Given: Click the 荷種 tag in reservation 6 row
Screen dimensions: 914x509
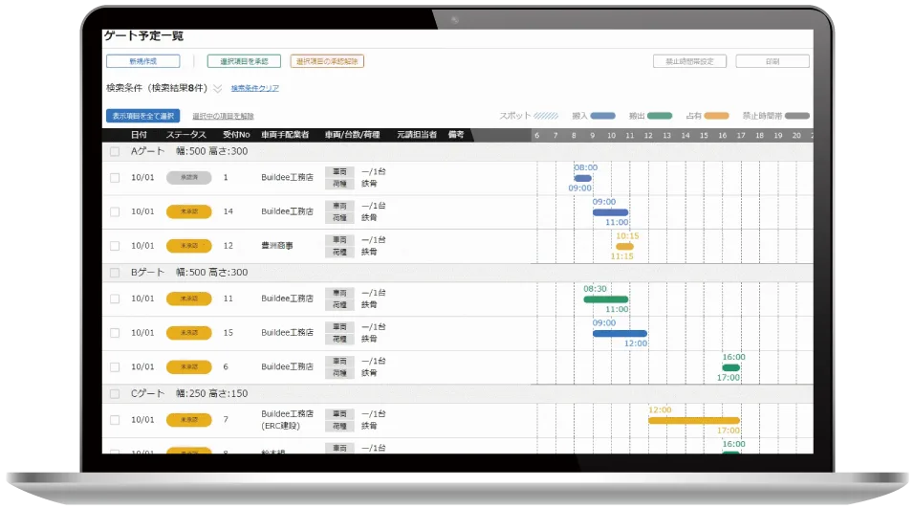Looking at the screenshot, I should 338,374.
